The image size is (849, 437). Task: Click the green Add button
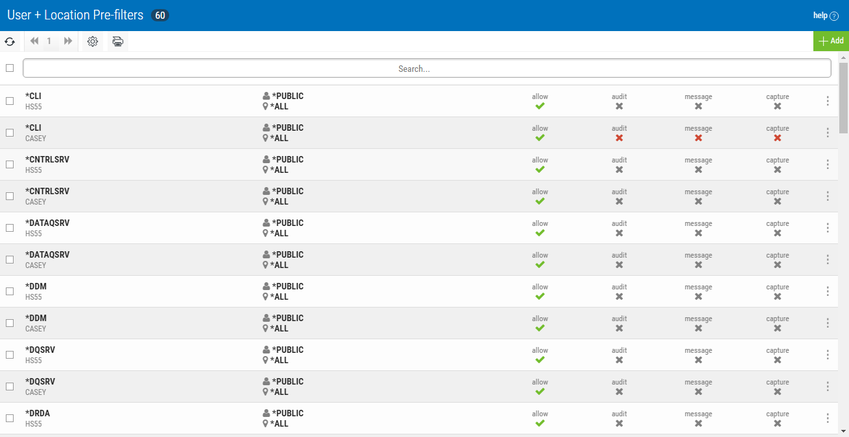click(x=831, y=41)
